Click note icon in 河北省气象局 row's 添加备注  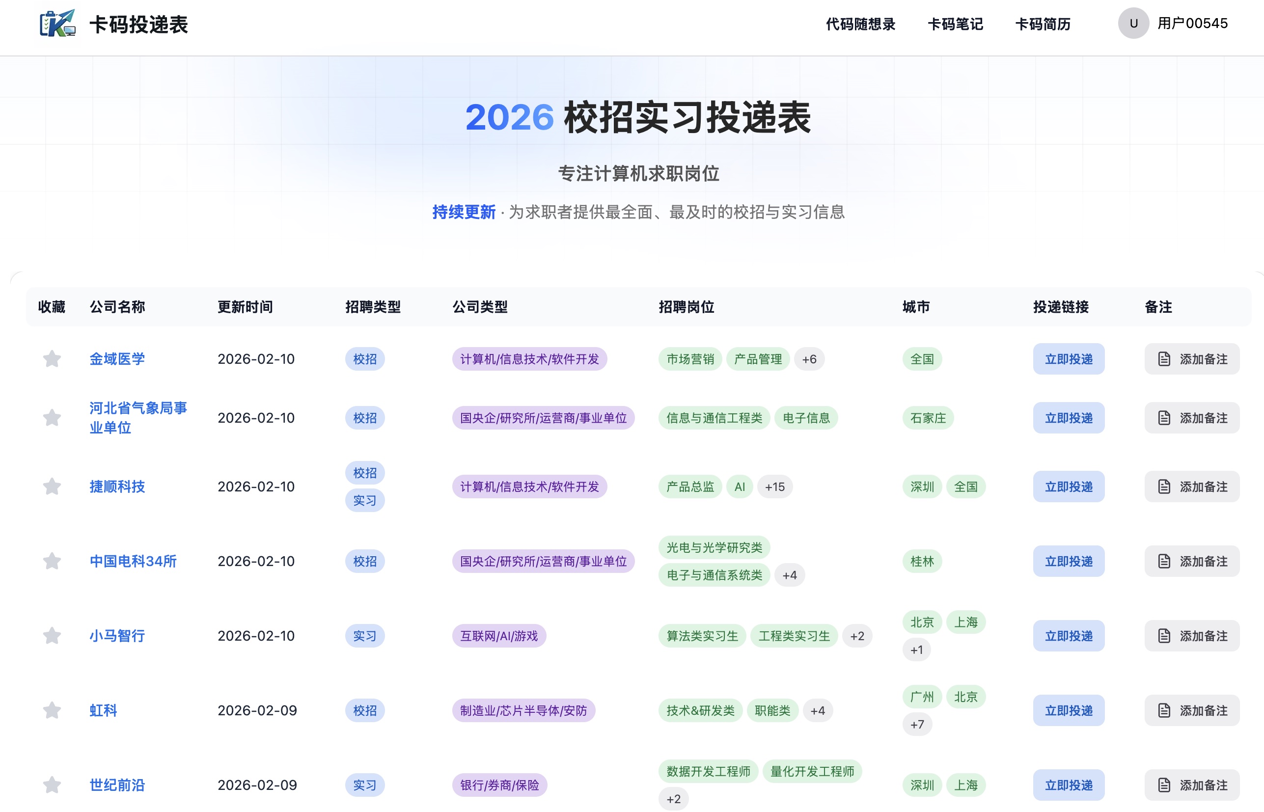tap(1164, 418)
